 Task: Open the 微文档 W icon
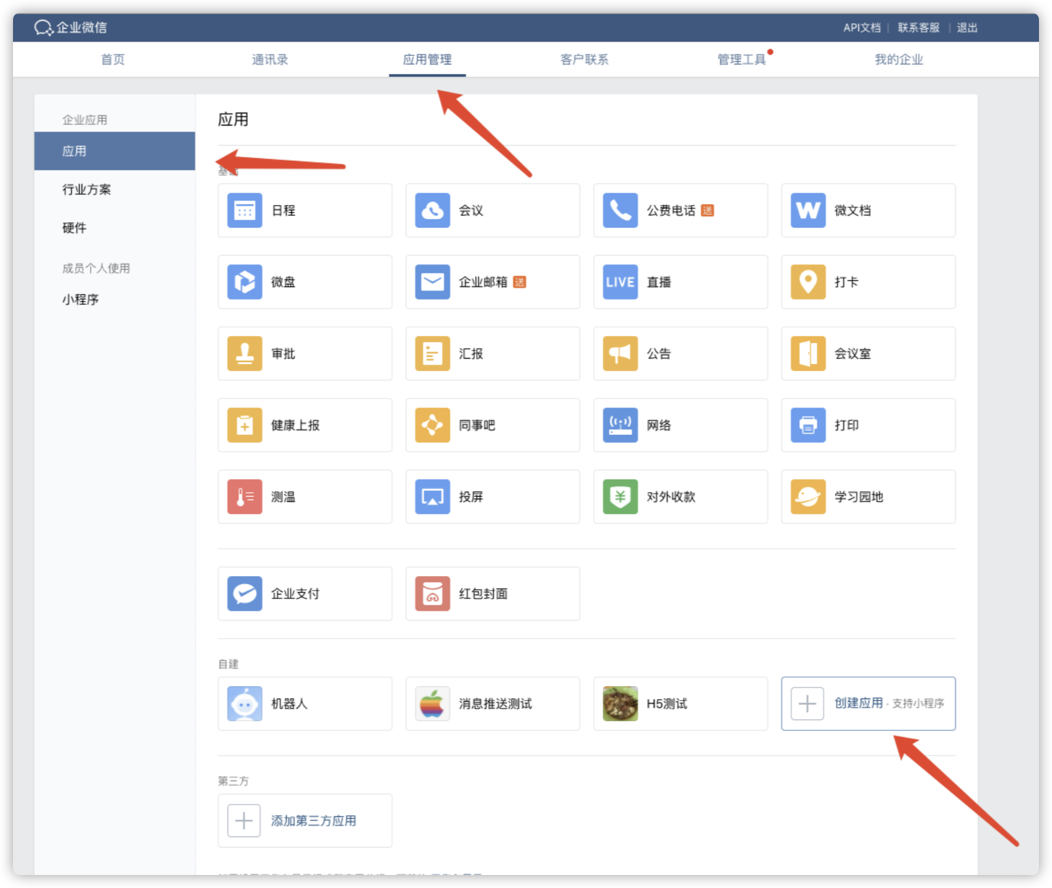pos(808,210)
